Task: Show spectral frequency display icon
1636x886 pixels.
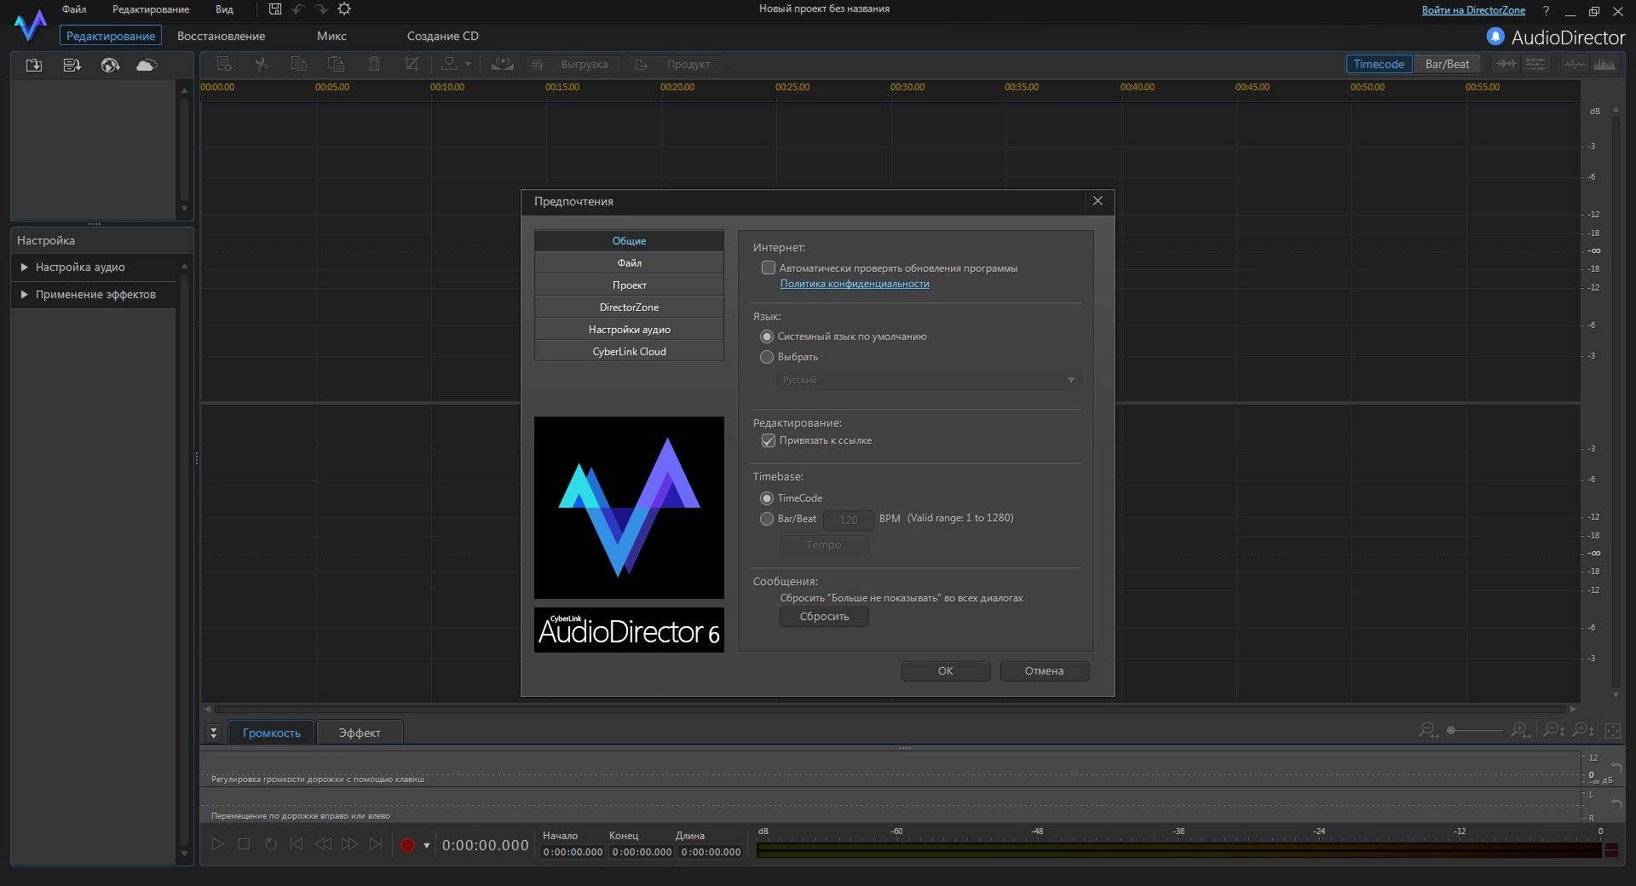Action: 1604,64
